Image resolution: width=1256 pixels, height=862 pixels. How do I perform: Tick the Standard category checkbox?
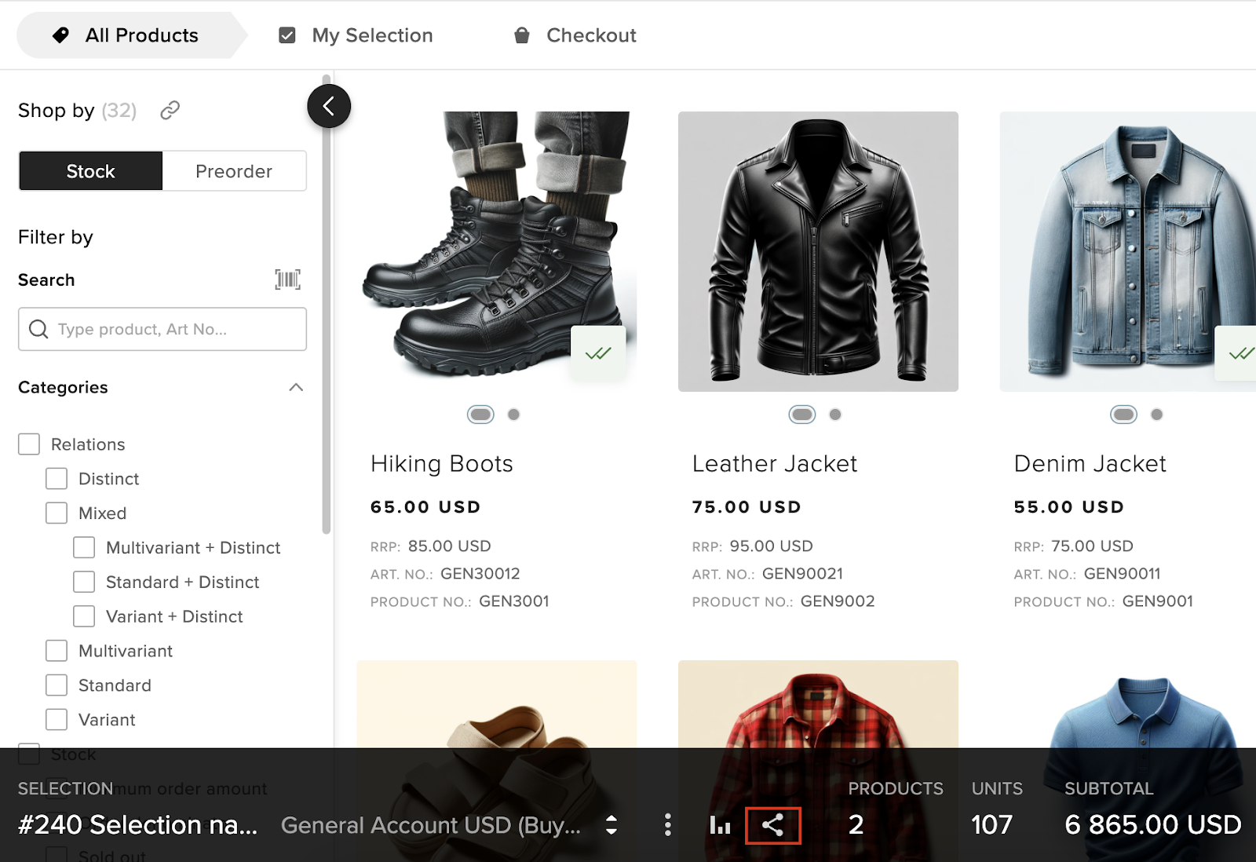pos(57,685)
